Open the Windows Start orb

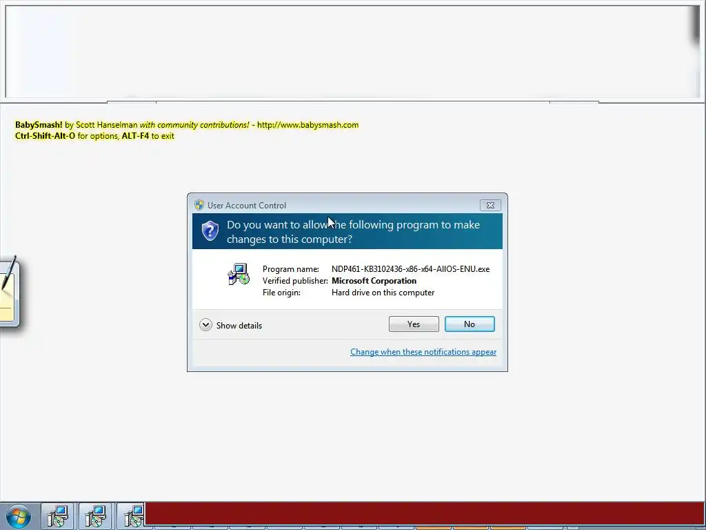[18, 516]
